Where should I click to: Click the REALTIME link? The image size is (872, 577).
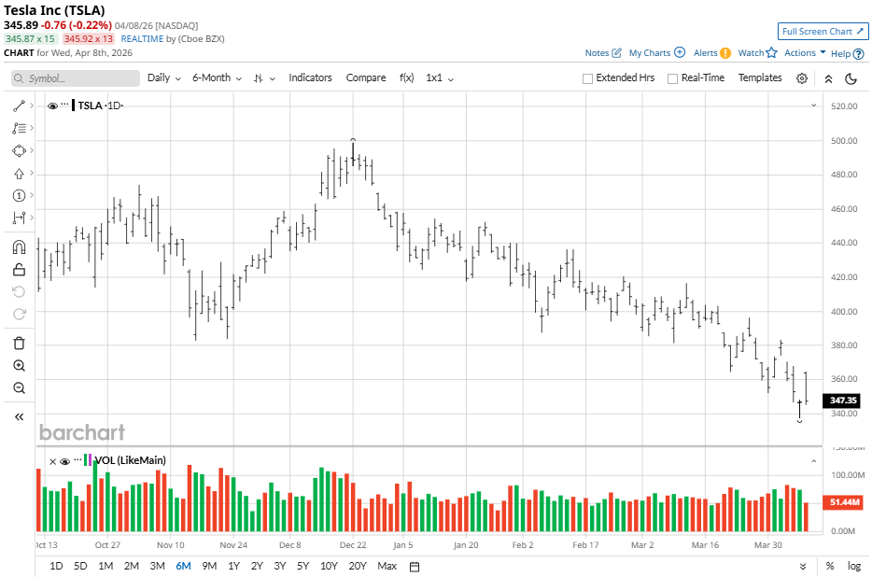tap(142, 39)
